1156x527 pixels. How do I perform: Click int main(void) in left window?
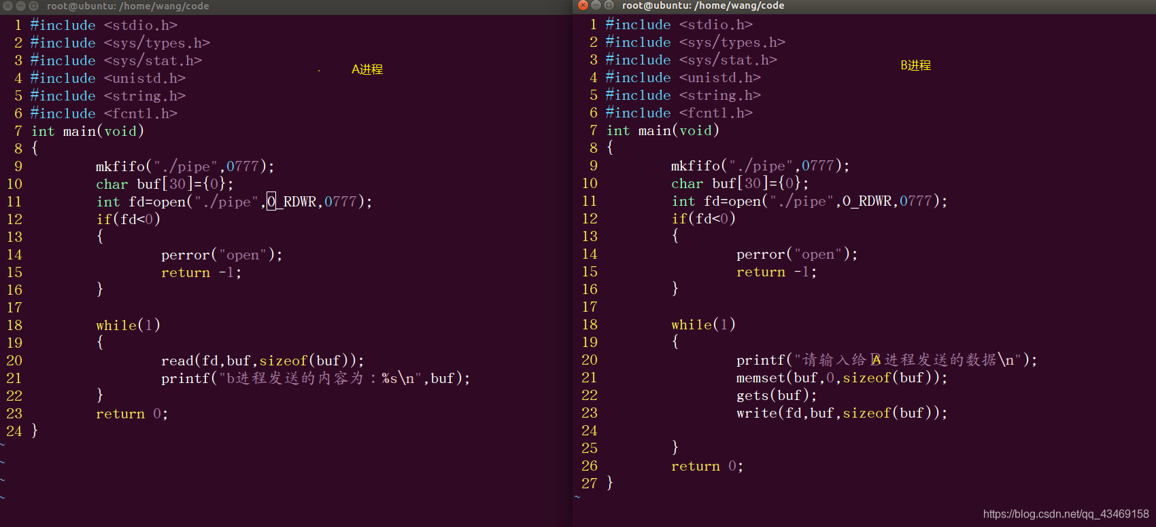[88, 131]
